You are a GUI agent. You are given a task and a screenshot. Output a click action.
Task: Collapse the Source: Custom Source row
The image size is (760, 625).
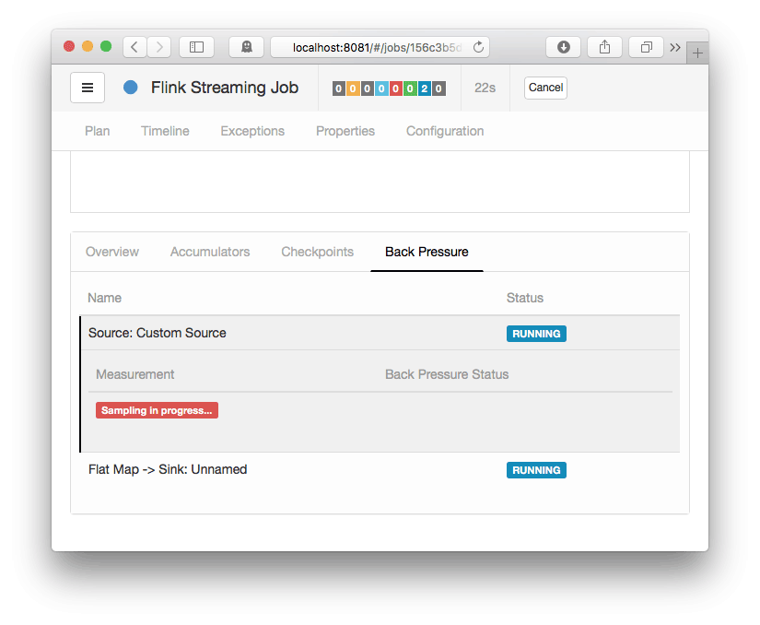click(158, 333)
